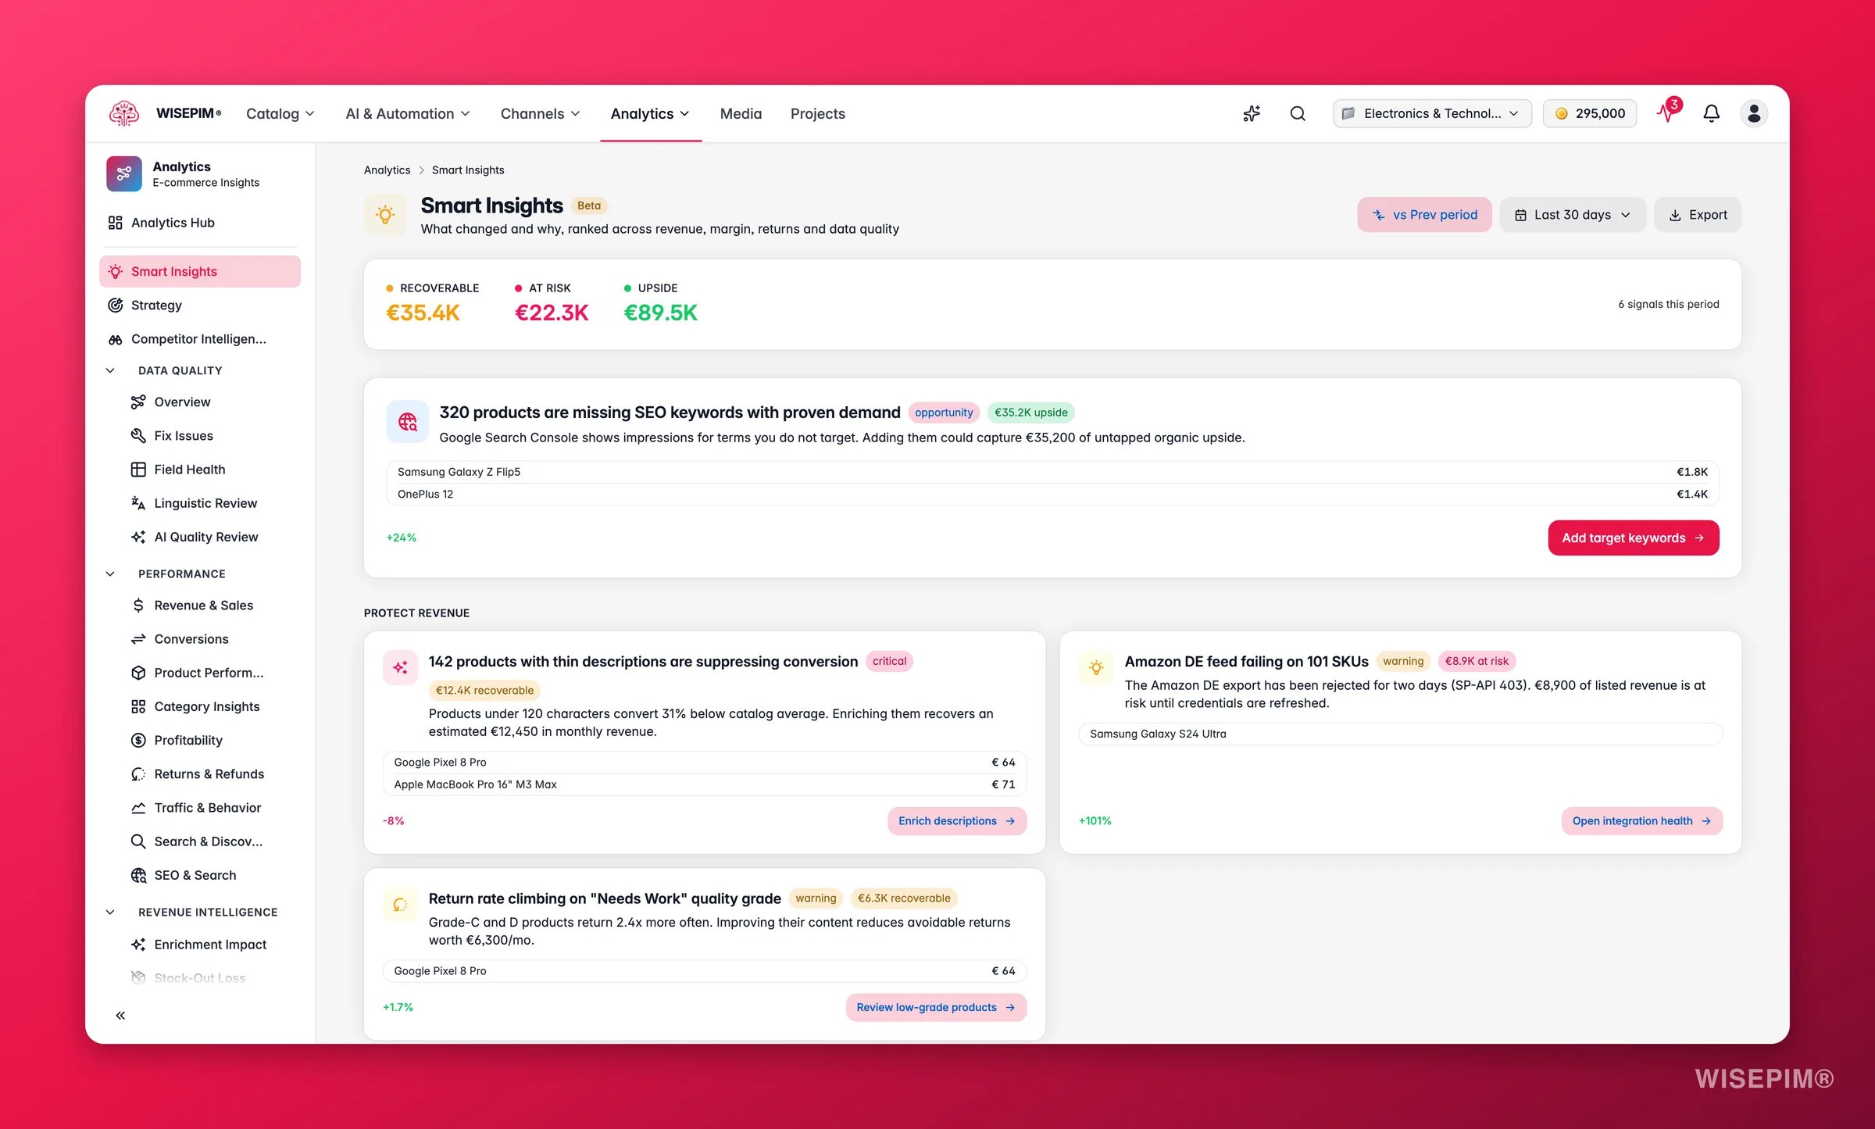Click the €35.2K upside badge
This screenshot has width=1875, height=1129.
pos(1030,413)
